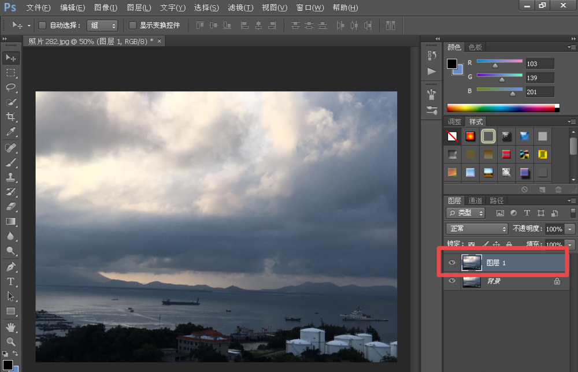Select the Rectangular Marquee tool
The image size is (578, 372).
tap(10, 73)
